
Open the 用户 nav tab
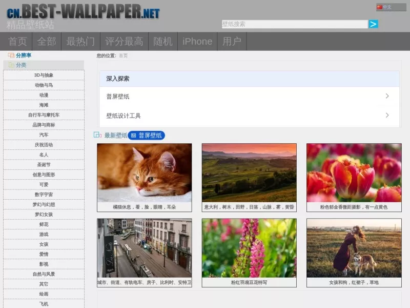232,42
